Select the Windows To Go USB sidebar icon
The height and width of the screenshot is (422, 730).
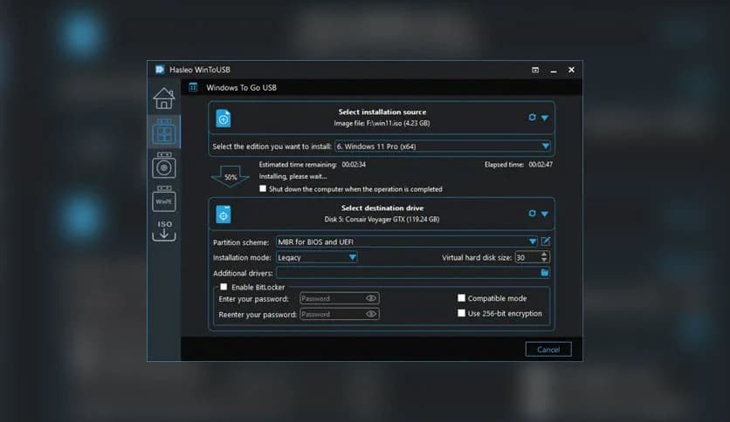pyautogui.click(x=164, y=132)
